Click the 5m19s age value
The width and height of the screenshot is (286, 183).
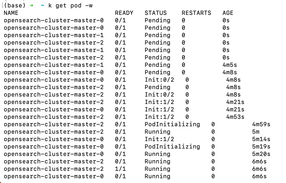pos(261,147)
